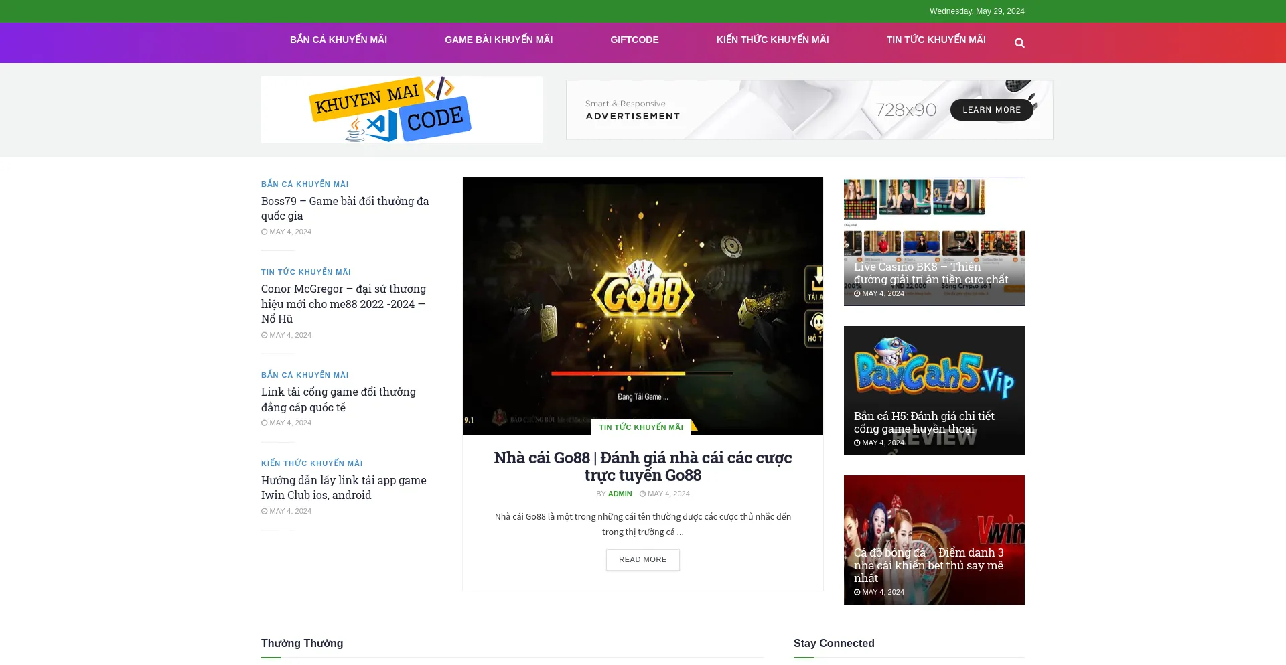Open Bắn Cá Khuyến Mãi menu
Viewport: 1286px width, 665px height.
[x=338, y=40]
